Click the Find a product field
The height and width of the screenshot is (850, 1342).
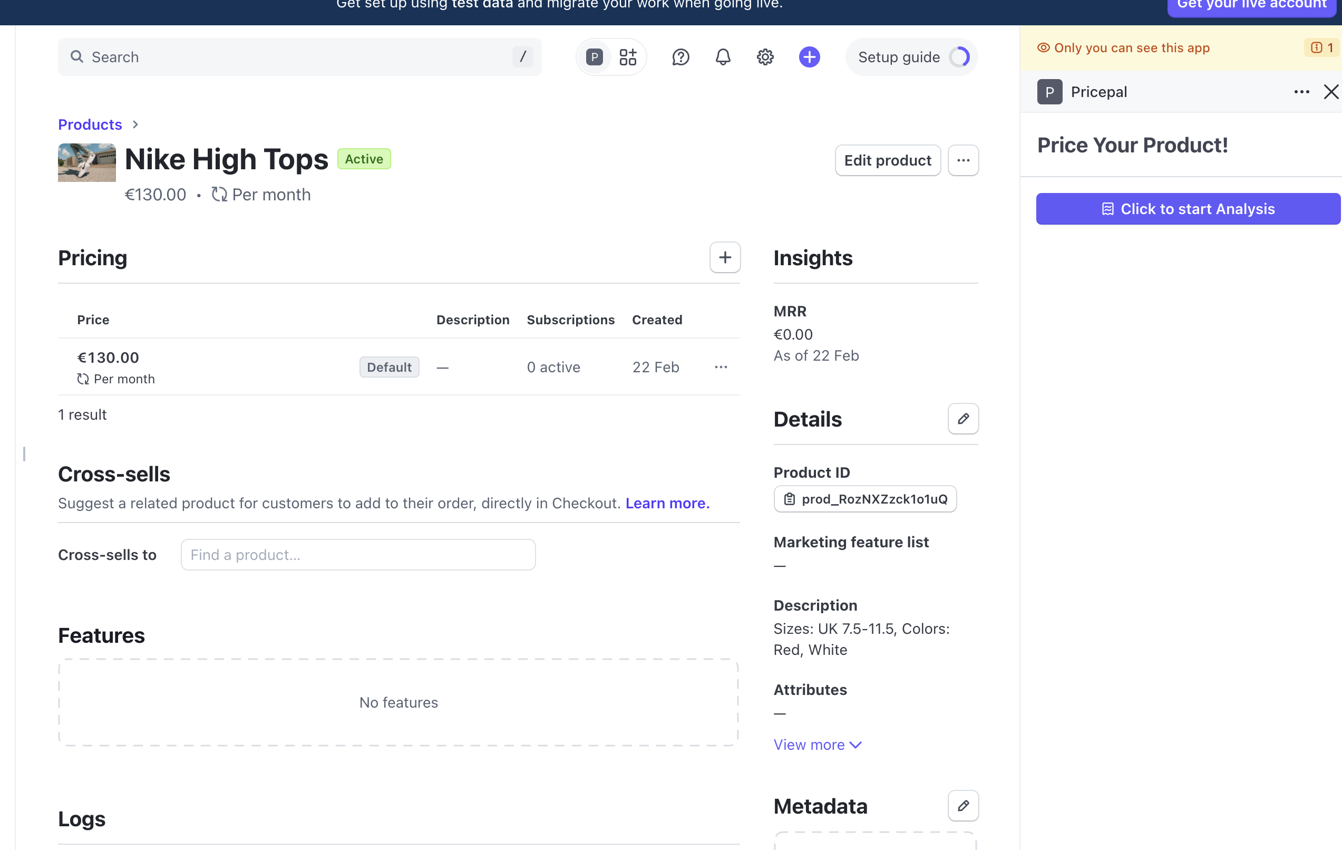358,555
